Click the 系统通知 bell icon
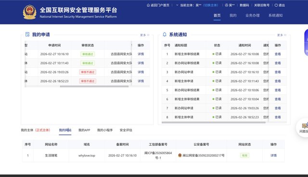 point(165,35)
